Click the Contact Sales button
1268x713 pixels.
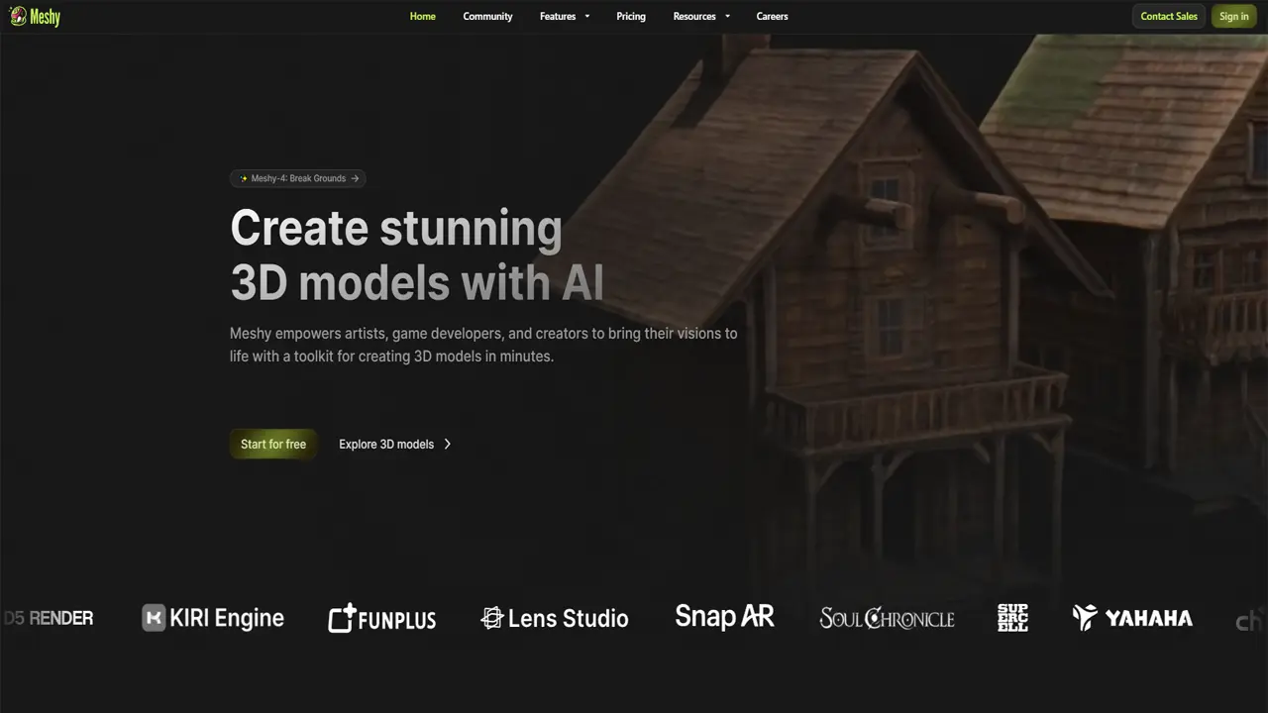1169,16
